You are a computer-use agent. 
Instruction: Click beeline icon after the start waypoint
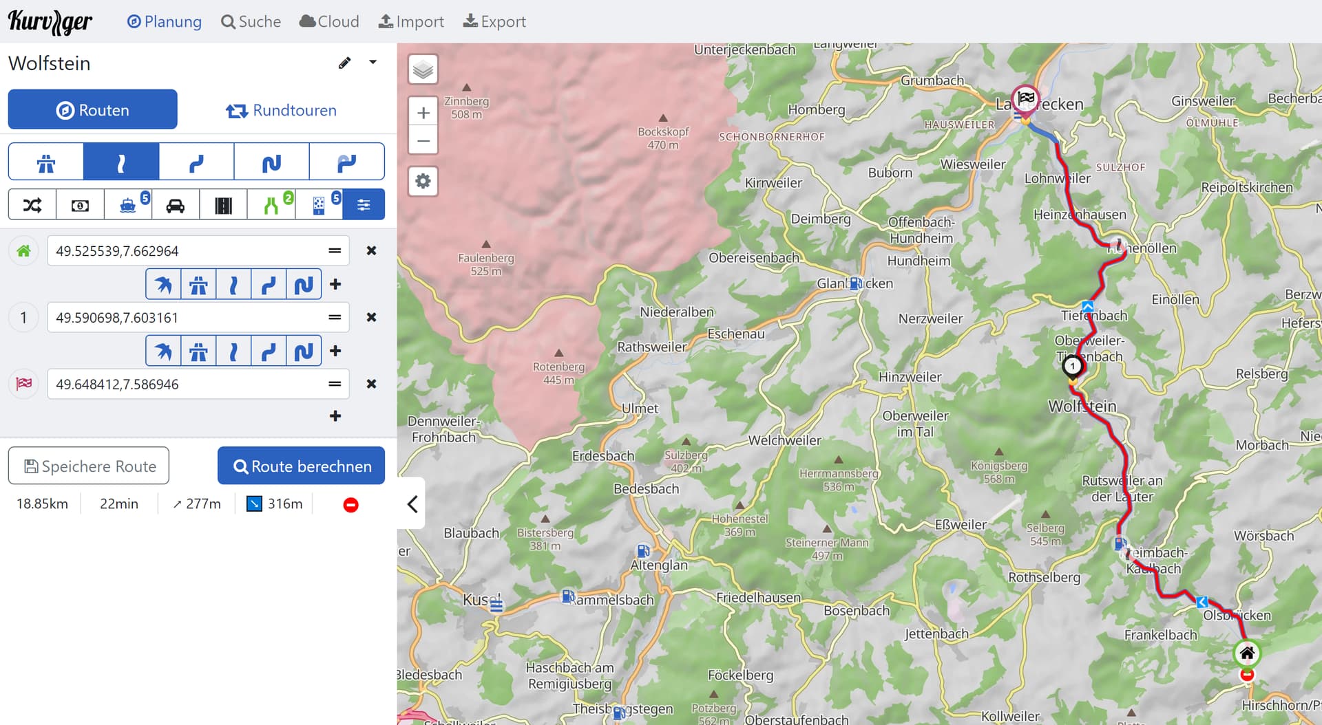pos(163,284)
